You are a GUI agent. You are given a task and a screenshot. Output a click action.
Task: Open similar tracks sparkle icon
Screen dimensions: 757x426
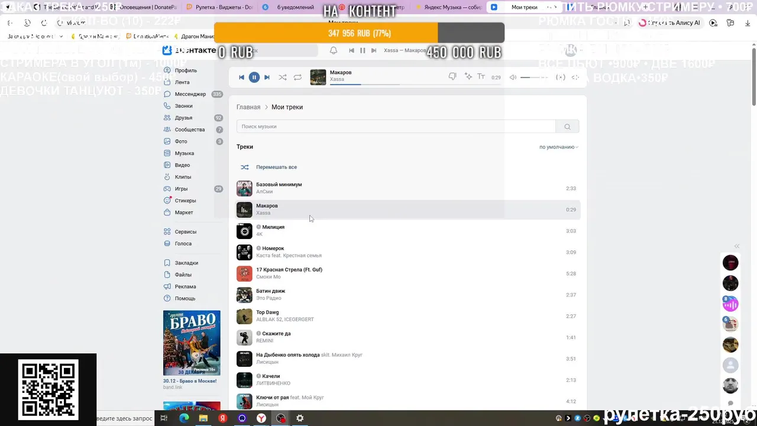coord(468,76)
